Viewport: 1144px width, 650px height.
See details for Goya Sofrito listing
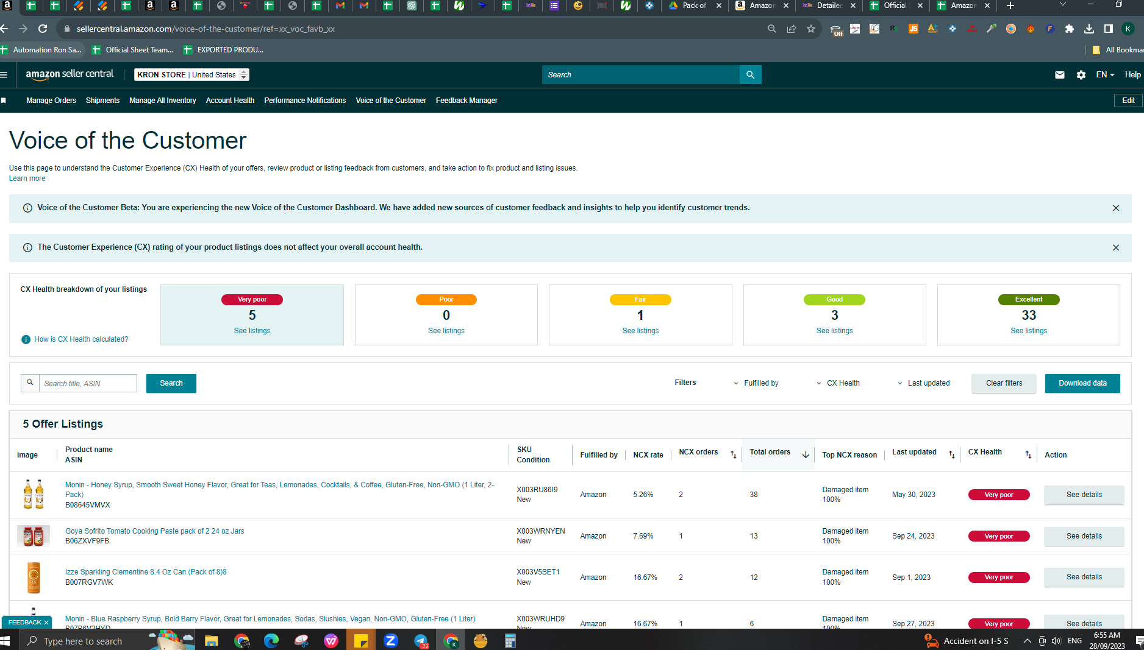pos(1084,536)
